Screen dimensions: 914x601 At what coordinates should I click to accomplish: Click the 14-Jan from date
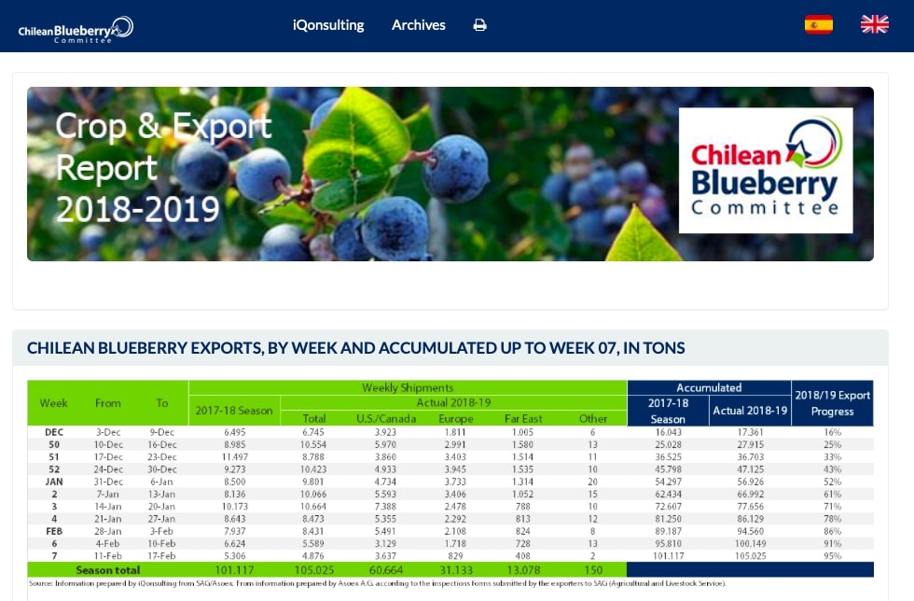coord(108,507)
